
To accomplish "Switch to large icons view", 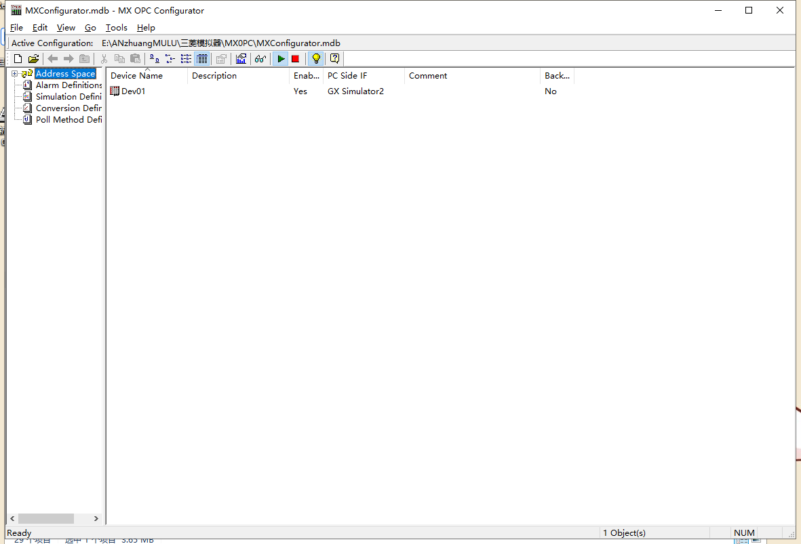I will pyautogui.click(x=154, y=59).
